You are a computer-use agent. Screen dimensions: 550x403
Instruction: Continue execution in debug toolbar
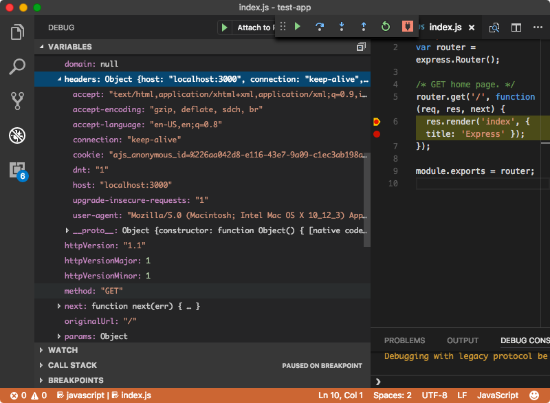tap(298, 27)
